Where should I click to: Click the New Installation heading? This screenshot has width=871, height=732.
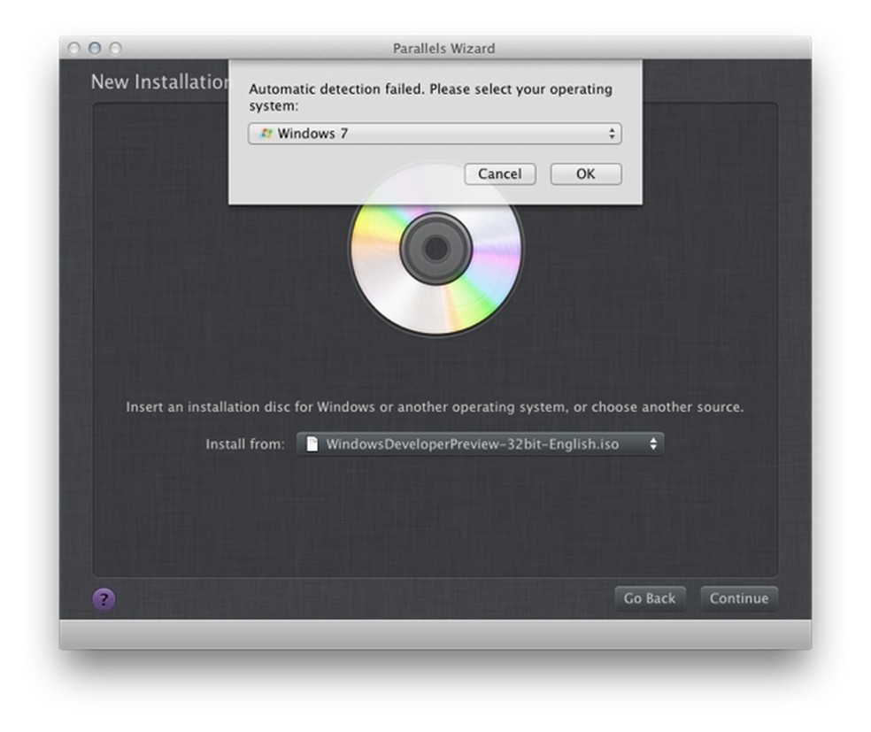click(x=160, y=81)
